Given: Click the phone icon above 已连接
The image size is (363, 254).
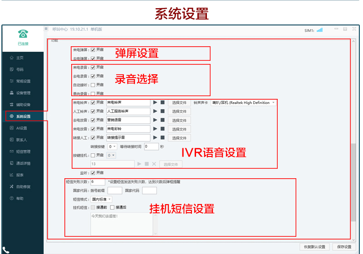Looking at the screenshot, I should click(x=23, y=34).
